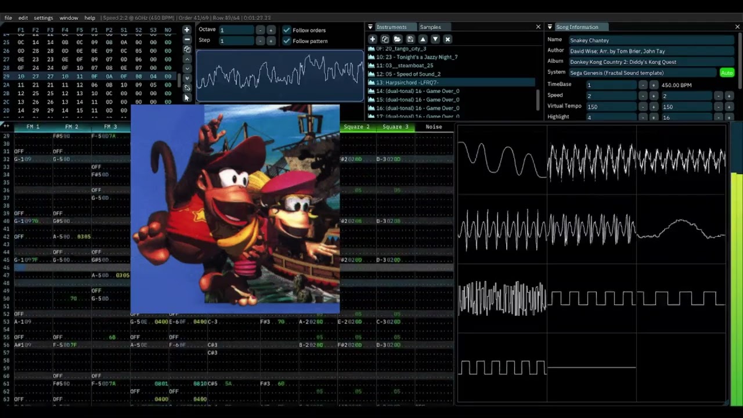The height and width of the screenshot is (418, 743).
Task: Open the file menu
Action: 8,18
